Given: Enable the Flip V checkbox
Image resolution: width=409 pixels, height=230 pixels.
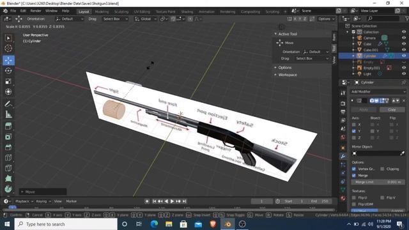Looking at the screenshot, I should 382,197.
